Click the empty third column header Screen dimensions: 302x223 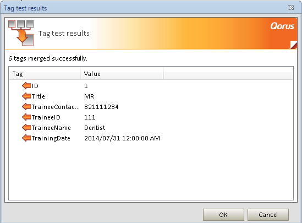pyautogui.click(x=228, y=74)
